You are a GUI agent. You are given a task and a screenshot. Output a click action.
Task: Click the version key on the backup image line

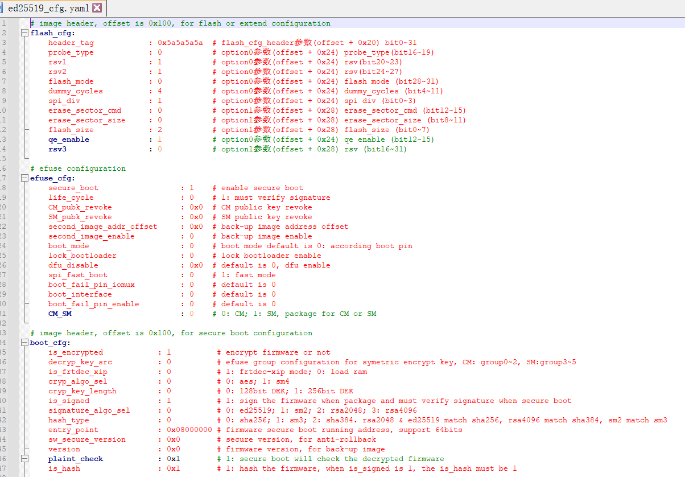[64, 449]
